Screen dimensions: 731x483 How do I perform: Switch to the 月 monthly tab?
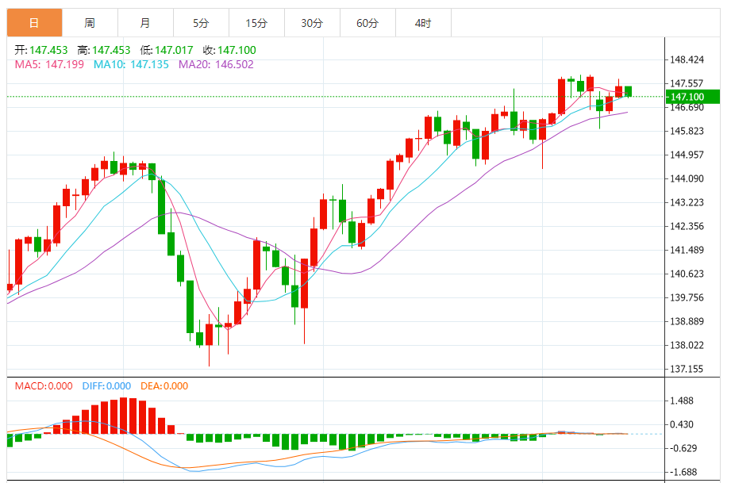point(145,23)
